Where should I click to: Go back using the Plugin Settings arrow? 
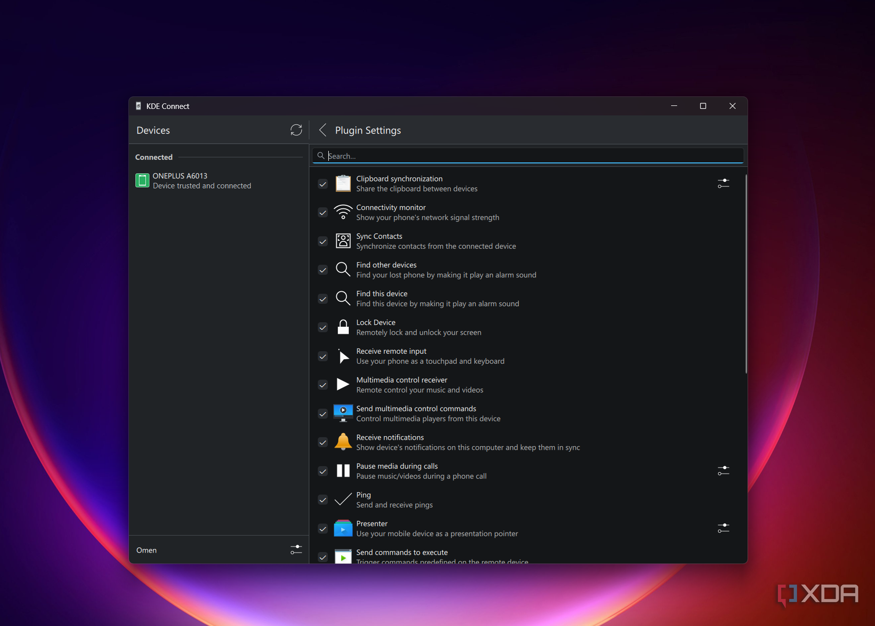pos(323,130)
